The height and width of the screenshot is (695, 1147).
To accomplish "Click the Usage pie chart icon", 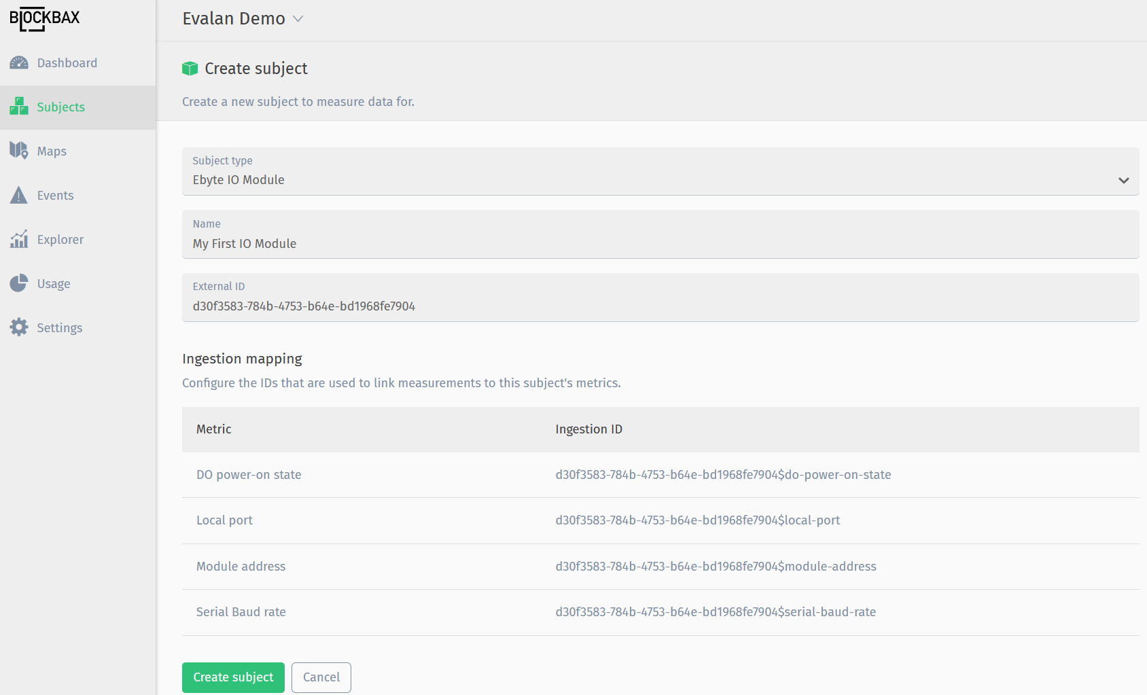I will [x=19, y=283].
